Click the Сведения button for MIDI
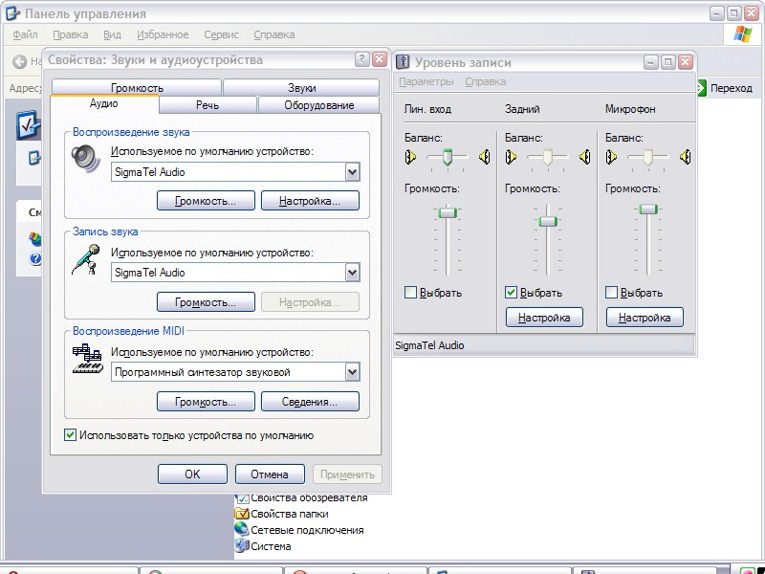Screen dimensions: 765x574 [x=310, y=402]
